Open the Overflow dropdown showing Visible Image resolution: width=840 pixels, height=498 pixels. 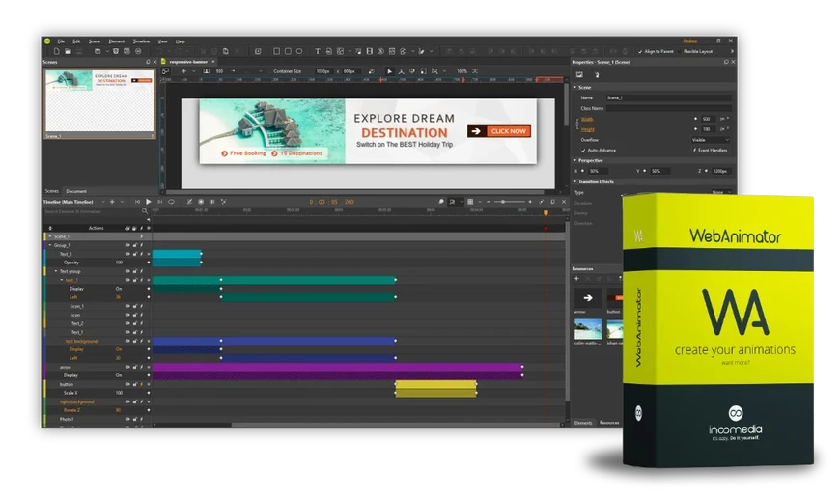point(710,139)
